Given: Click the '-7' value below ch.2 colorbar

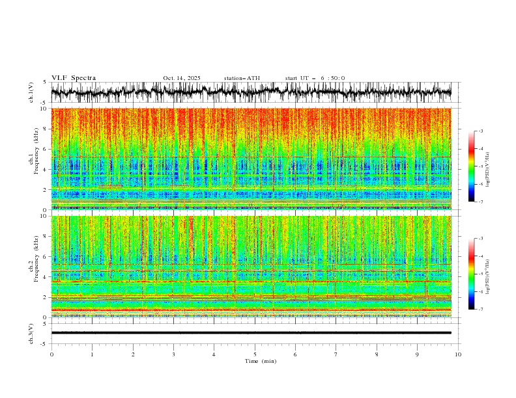Looking at the screenshot, I should 480,310.
